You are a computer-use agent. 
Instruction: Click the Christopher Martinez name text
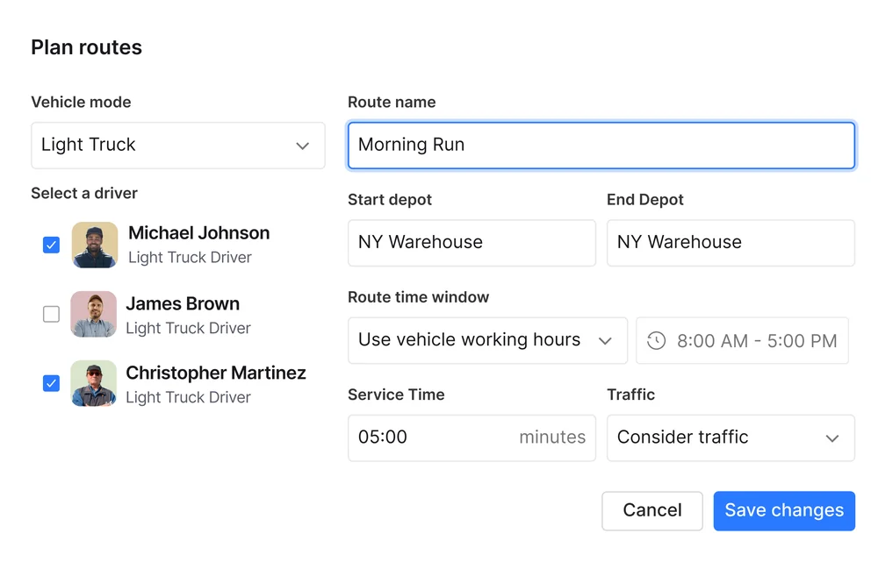click(216, 373)
